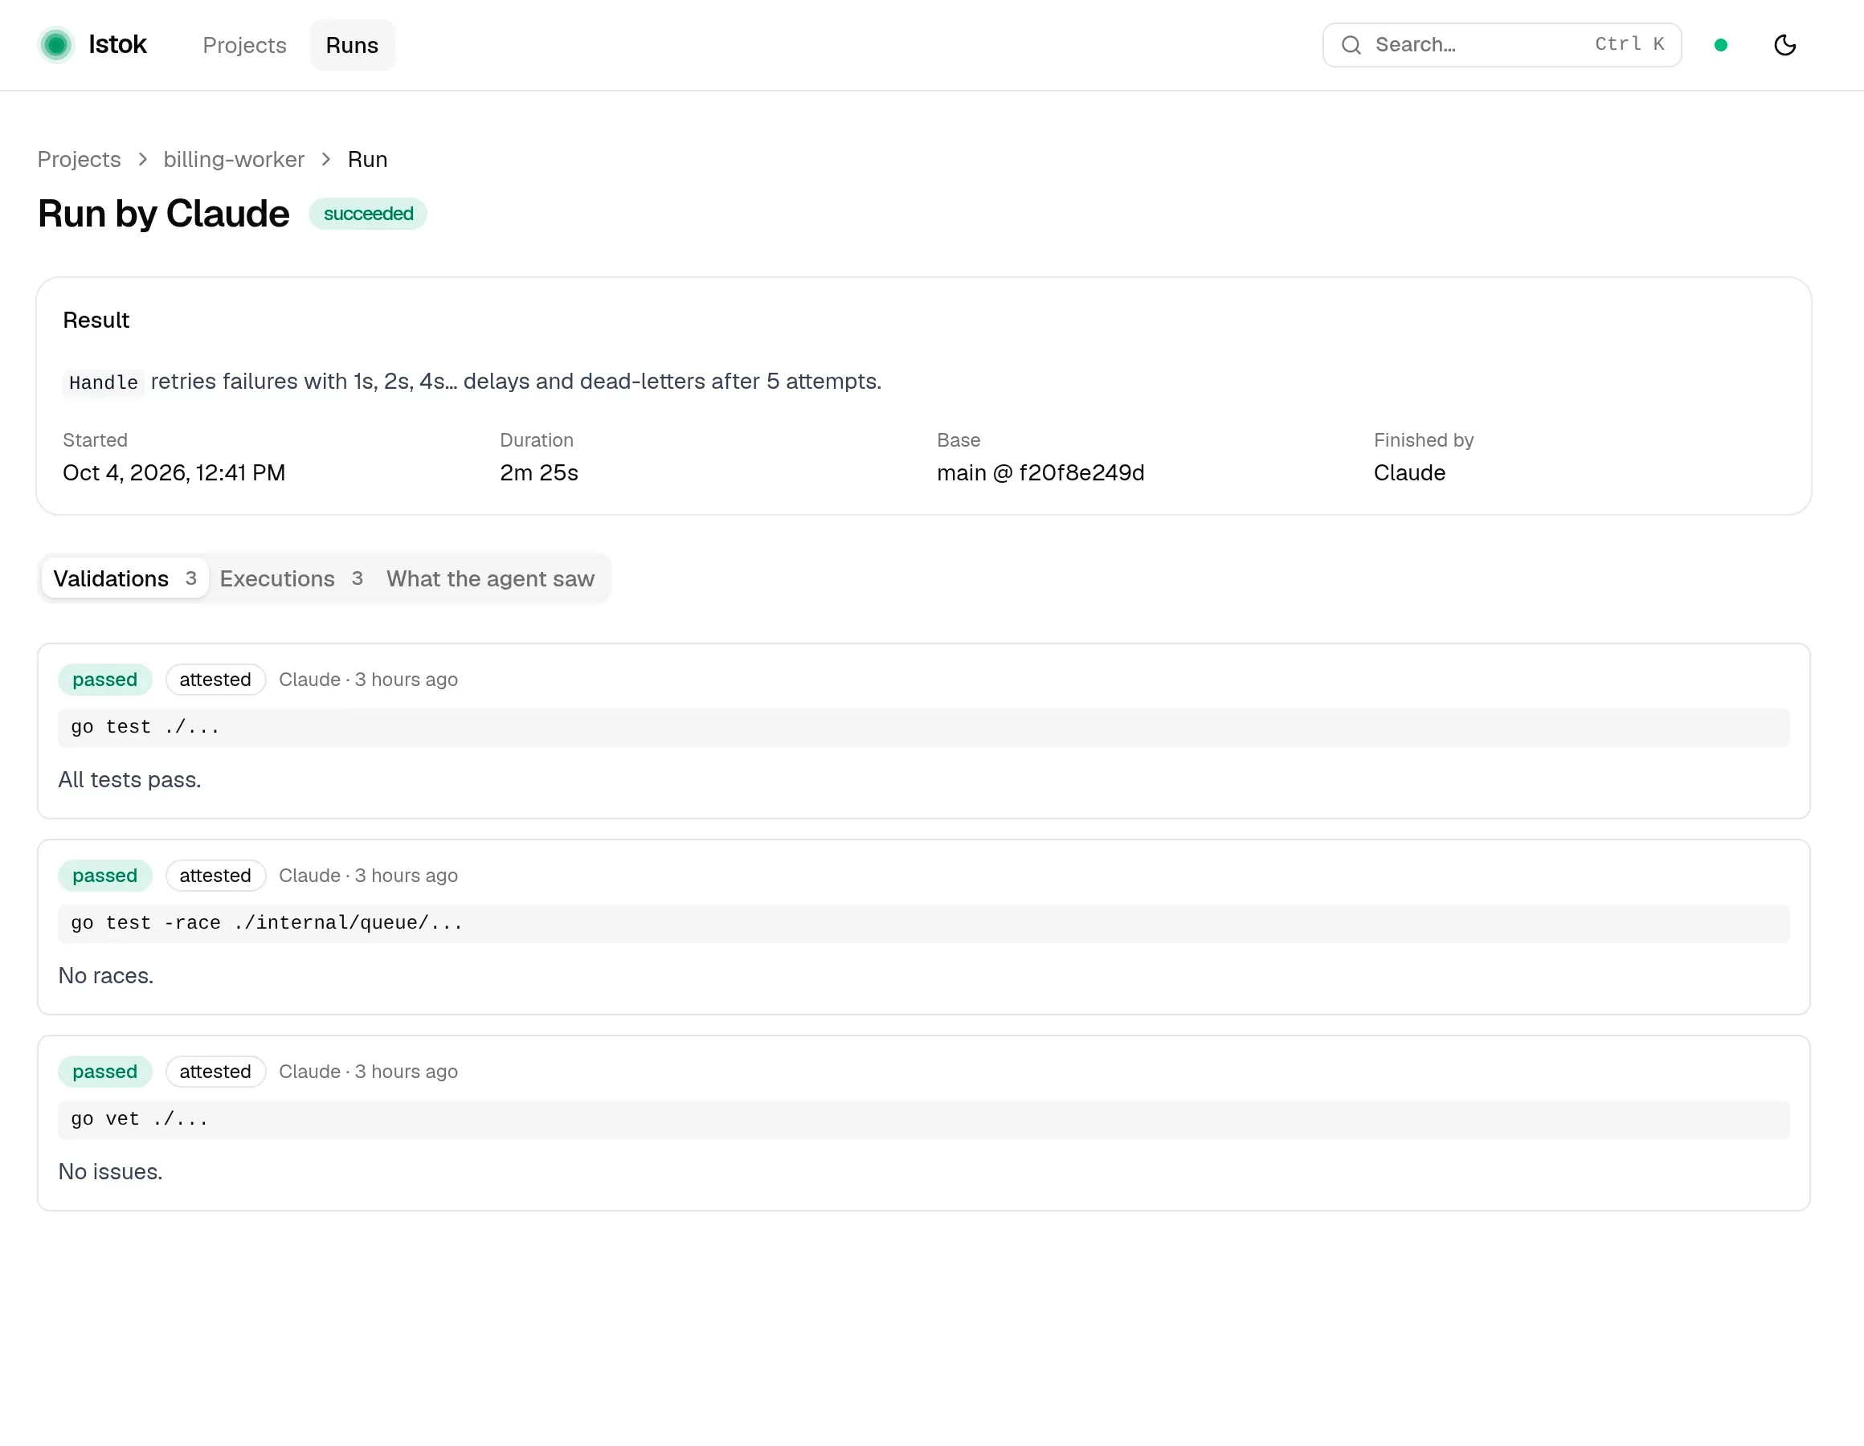Click the go test -race command block

click(x=923, y=924)
